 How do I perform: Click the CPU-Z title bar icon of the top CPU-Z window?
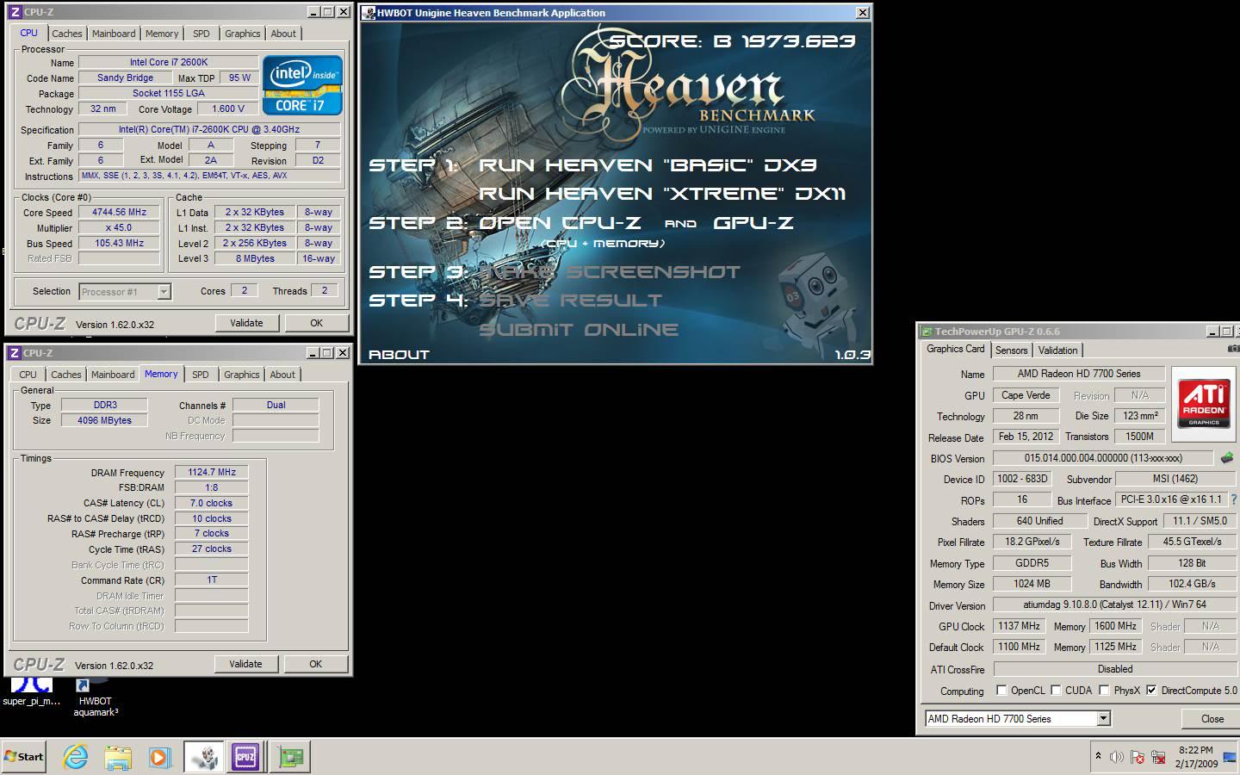15,12
